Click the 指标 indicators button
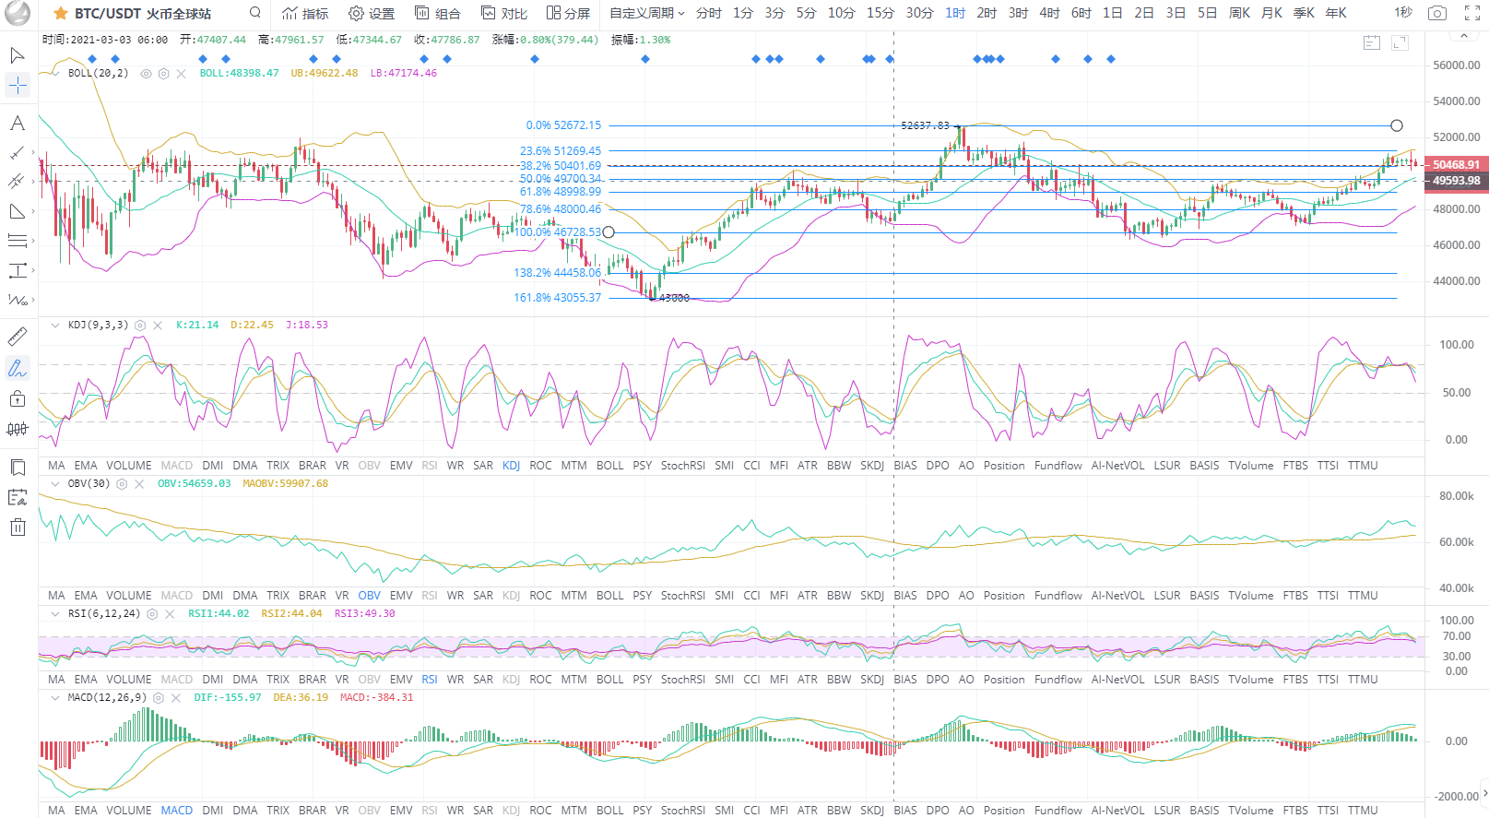The width and height of the screenshot is (1489, 818). (x=305, y=13)
